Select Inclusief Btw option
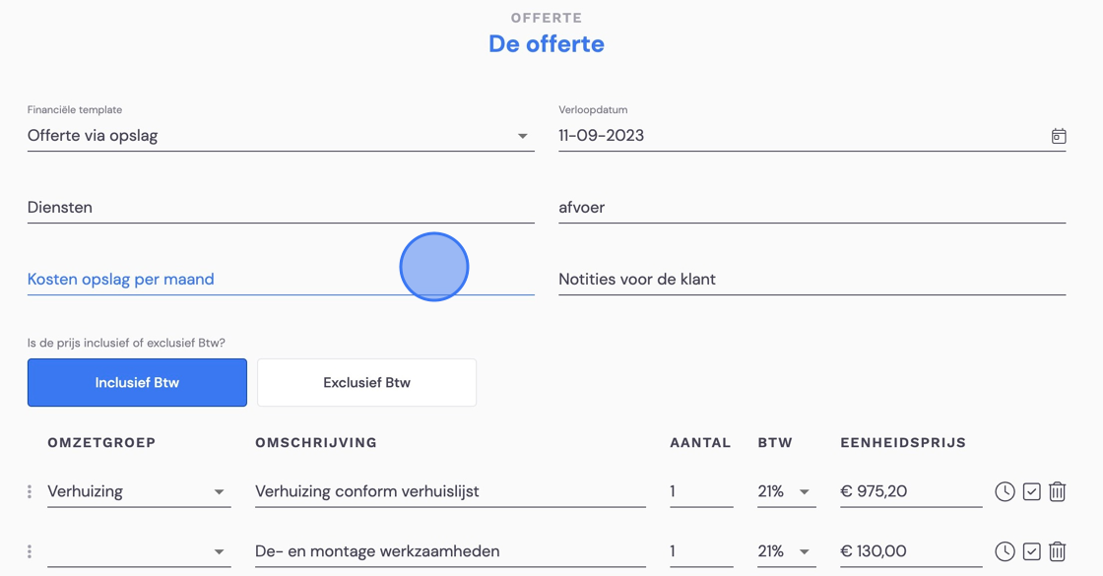Screen dimensions: 1103x576 (x=137, y=383)
